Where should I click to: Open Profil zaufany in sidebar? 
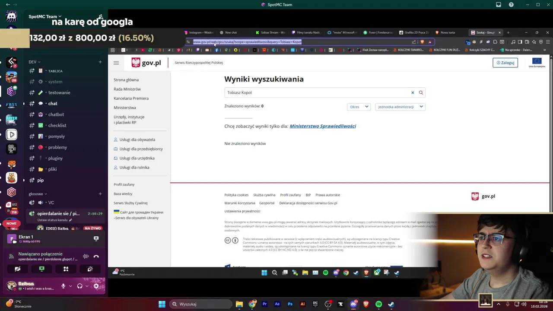pyautogui.click(x=124, y=184)
